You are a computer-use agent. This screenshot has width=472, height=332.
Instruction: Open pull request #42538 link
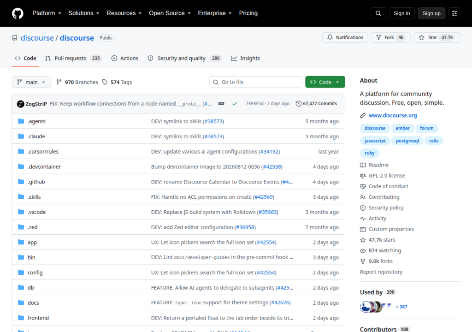272,166
